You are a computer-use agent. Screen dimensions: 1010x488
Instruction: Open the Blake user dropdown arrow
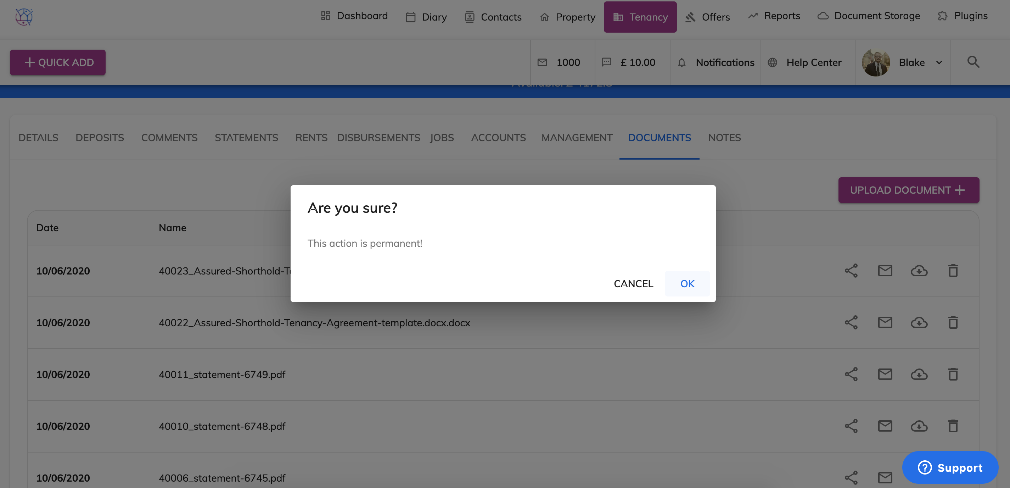point(939,62)
